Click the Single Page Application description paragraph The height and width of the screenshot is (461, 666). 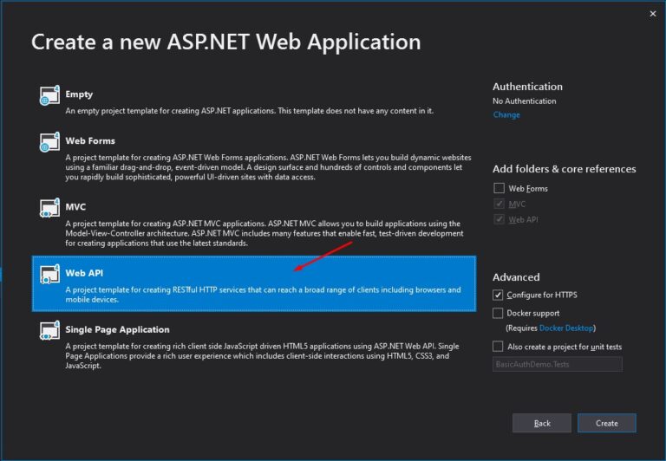pyautogui.click(x=262, y=356)
